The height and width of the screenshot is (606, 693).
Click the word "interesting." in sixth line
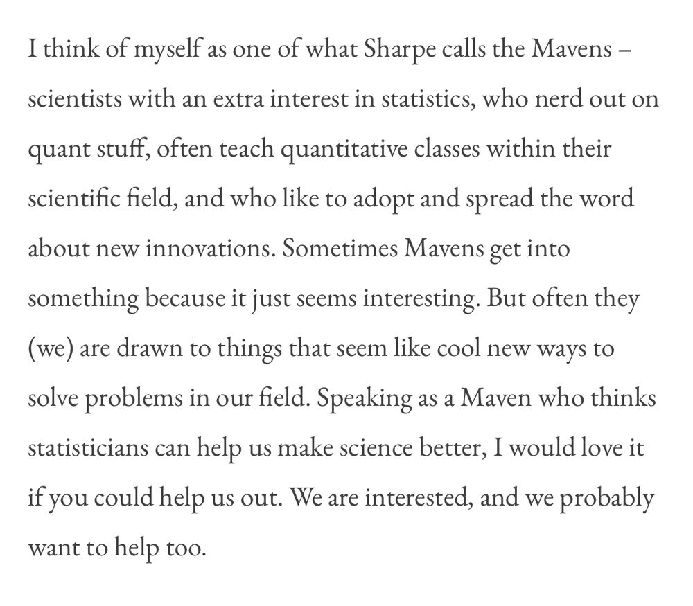(x=421, y=299)
